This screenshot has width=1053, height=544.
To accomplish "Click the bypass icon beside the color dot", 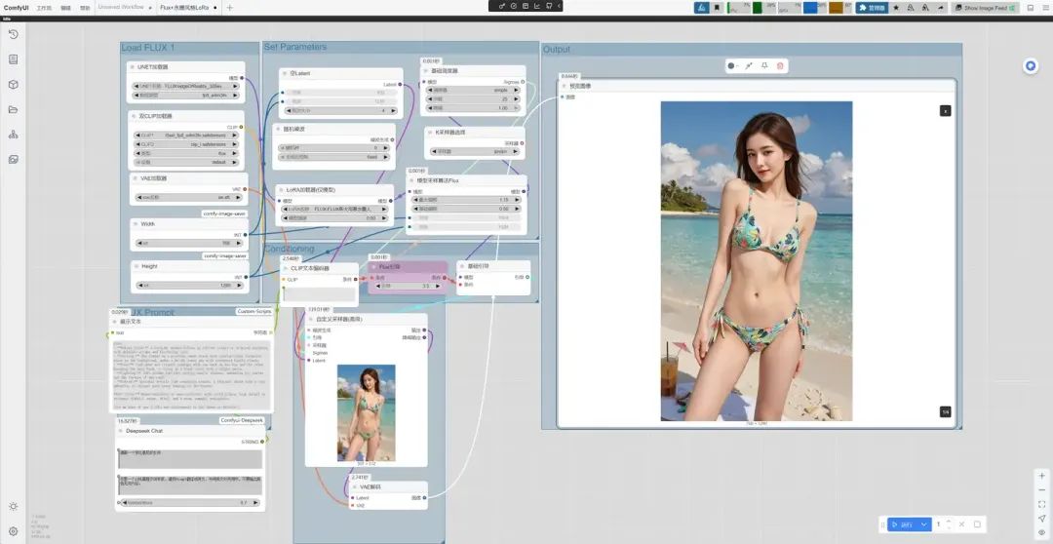I will click(x=749, y=66).
